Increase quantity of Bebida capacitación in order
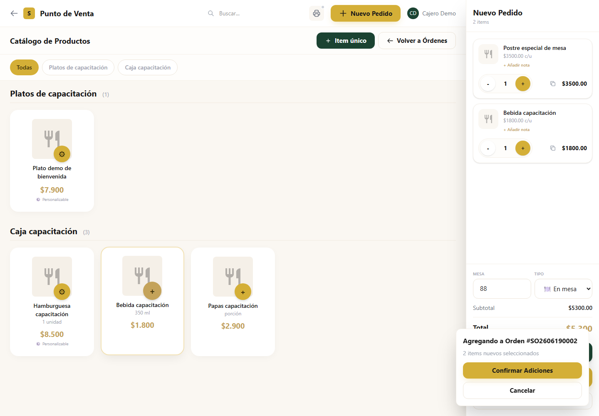The height and width of the screenshot is (416, 599). pyautogui.click(x=523, y=148)
